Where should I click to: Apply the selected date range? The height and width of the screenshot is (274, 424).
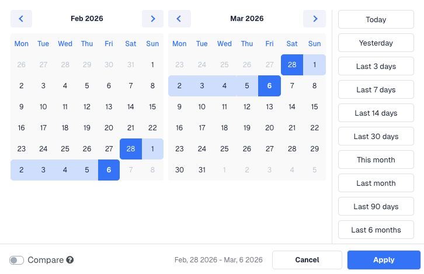[x=383, y=260]
